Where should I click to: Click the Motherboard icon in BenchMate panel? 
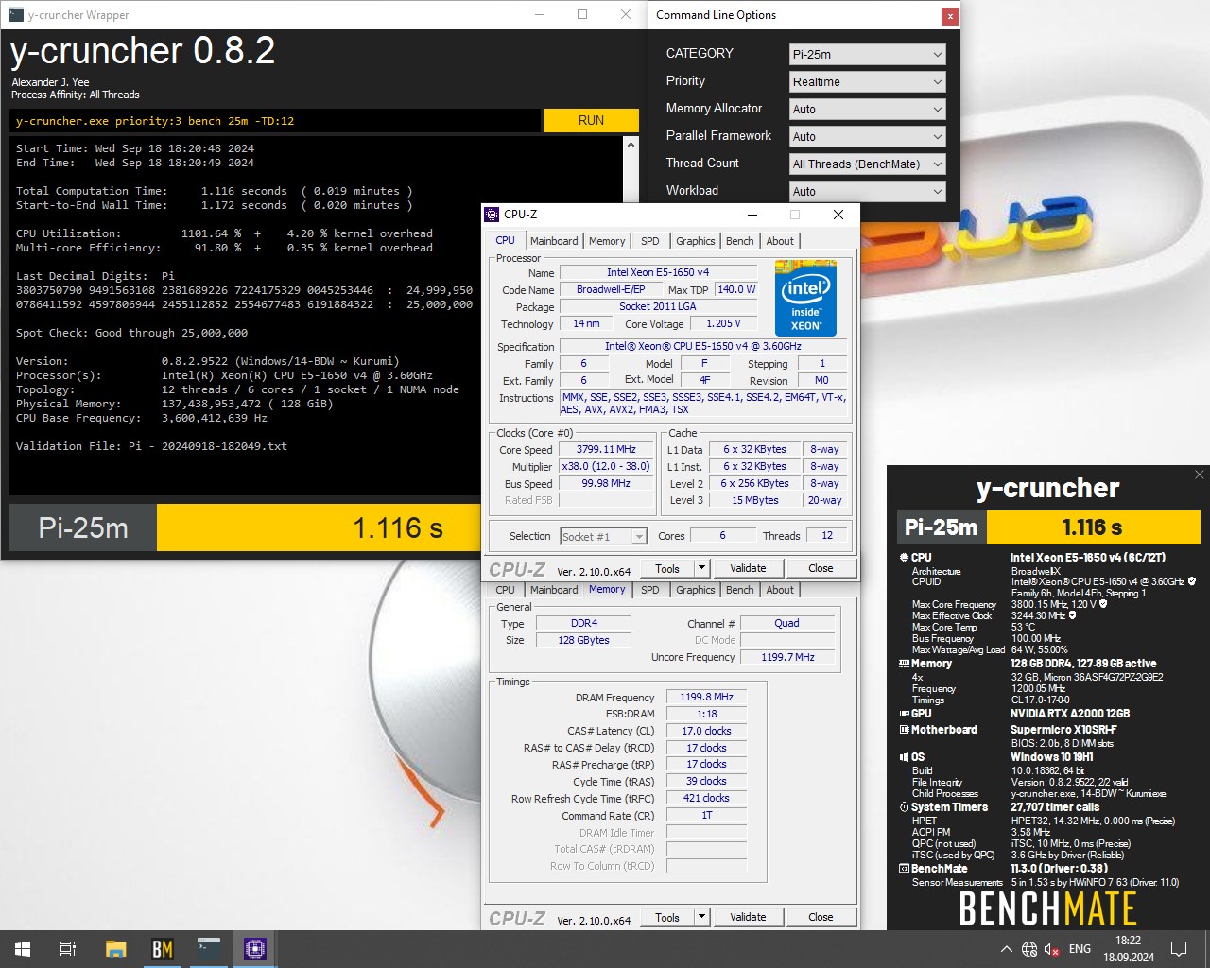pos(904,730)
